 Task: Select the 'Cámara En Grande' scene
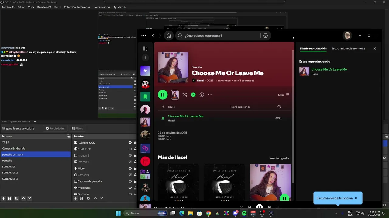point(35,148)
